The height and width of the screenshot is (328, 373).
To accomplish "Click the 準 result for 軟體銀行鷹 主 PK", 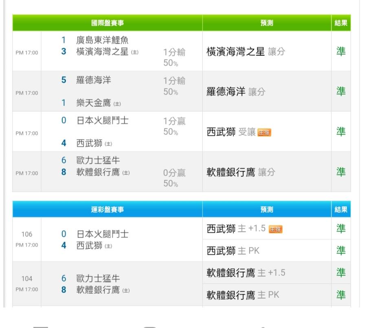I will [x=341, y=295].
